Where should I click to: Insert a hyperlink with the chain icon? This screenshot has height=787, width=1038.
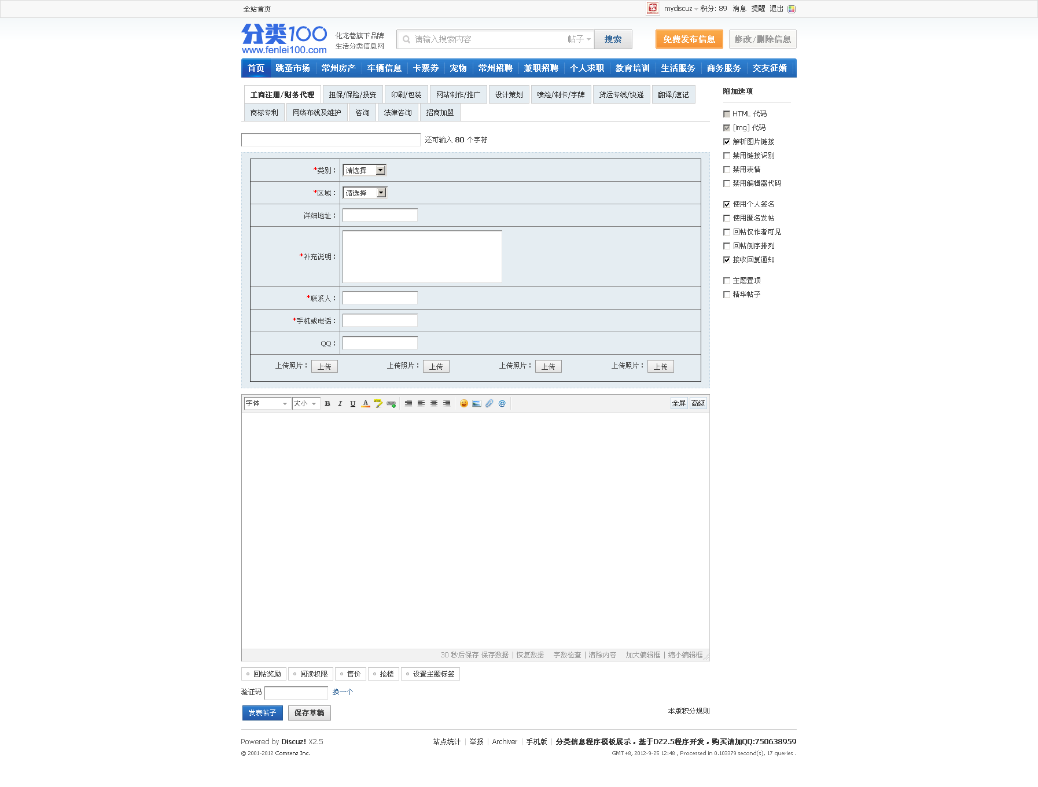pos(391,404)
